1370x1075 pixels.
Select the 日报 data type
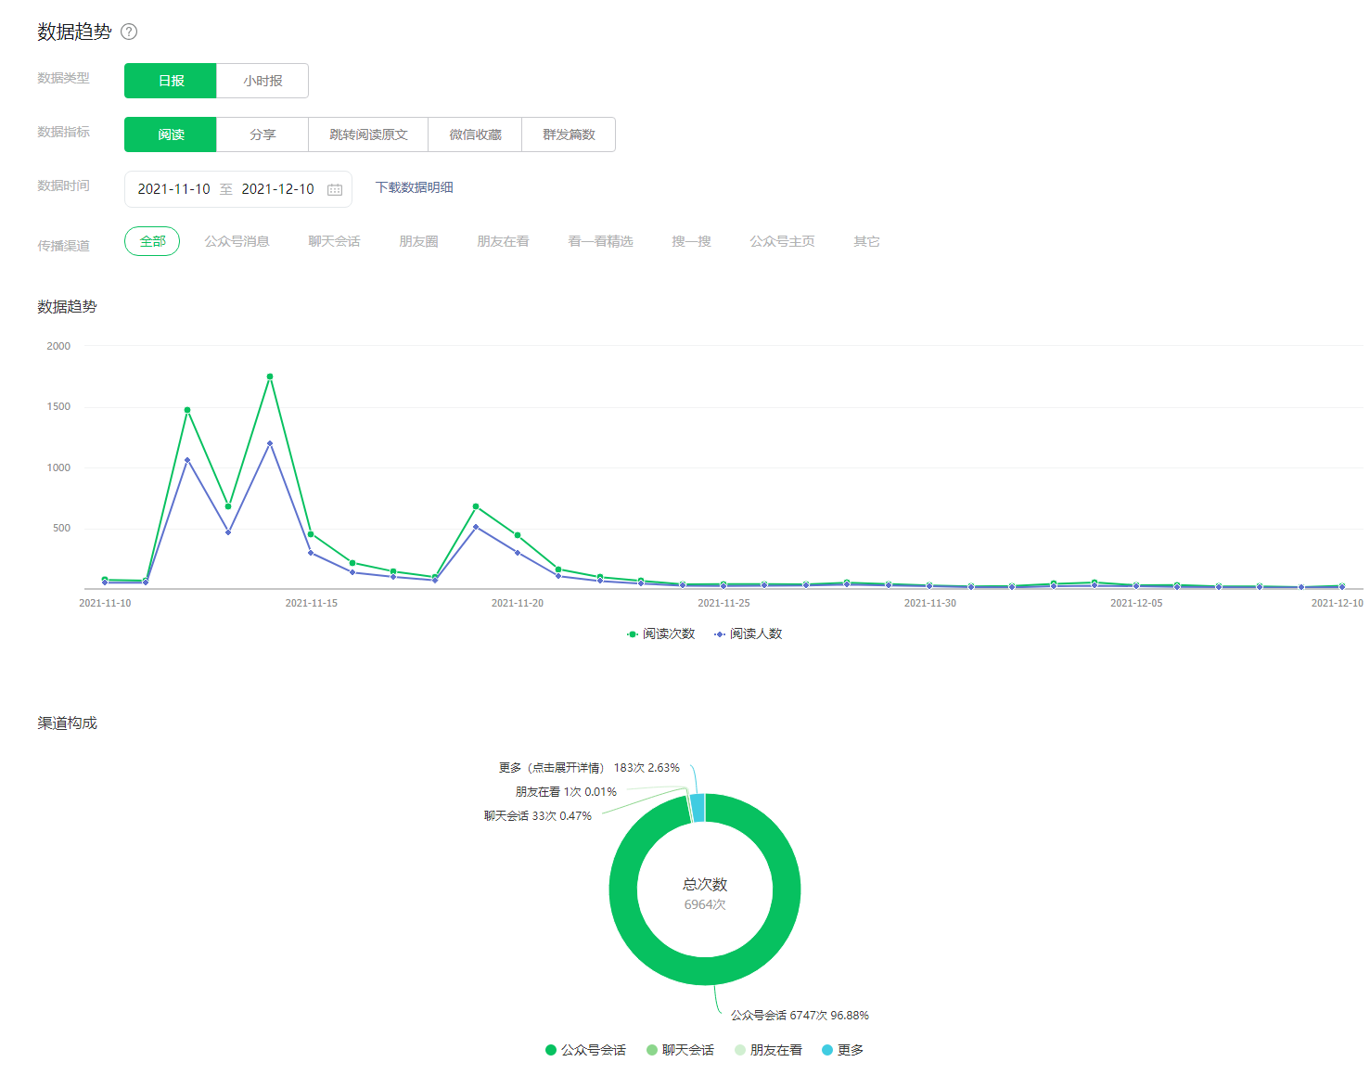[x=171, y=81]
